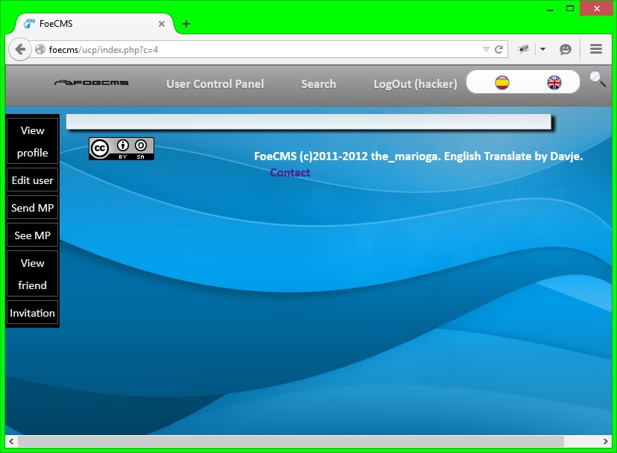Click LogOut (hacker) in navigation bar
Image resolution: width=617 pixels, height=453 pixels.
tap(415, 84)
